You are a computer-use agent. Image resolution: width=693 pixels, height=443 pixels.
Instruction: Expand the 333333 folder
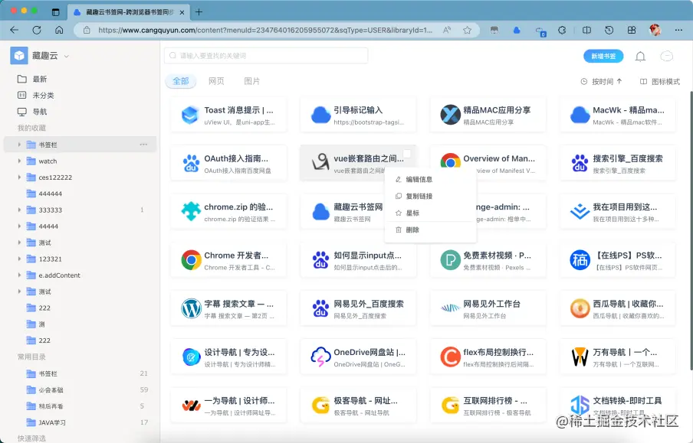tap(19, 210)
